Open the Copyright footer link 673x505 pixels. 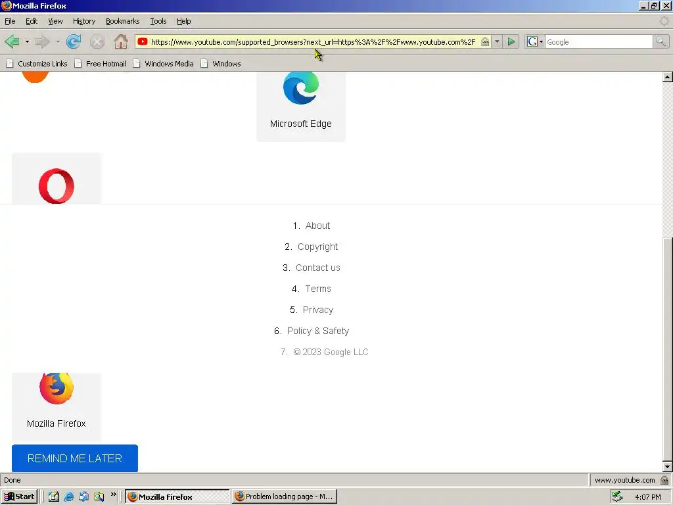317,247
